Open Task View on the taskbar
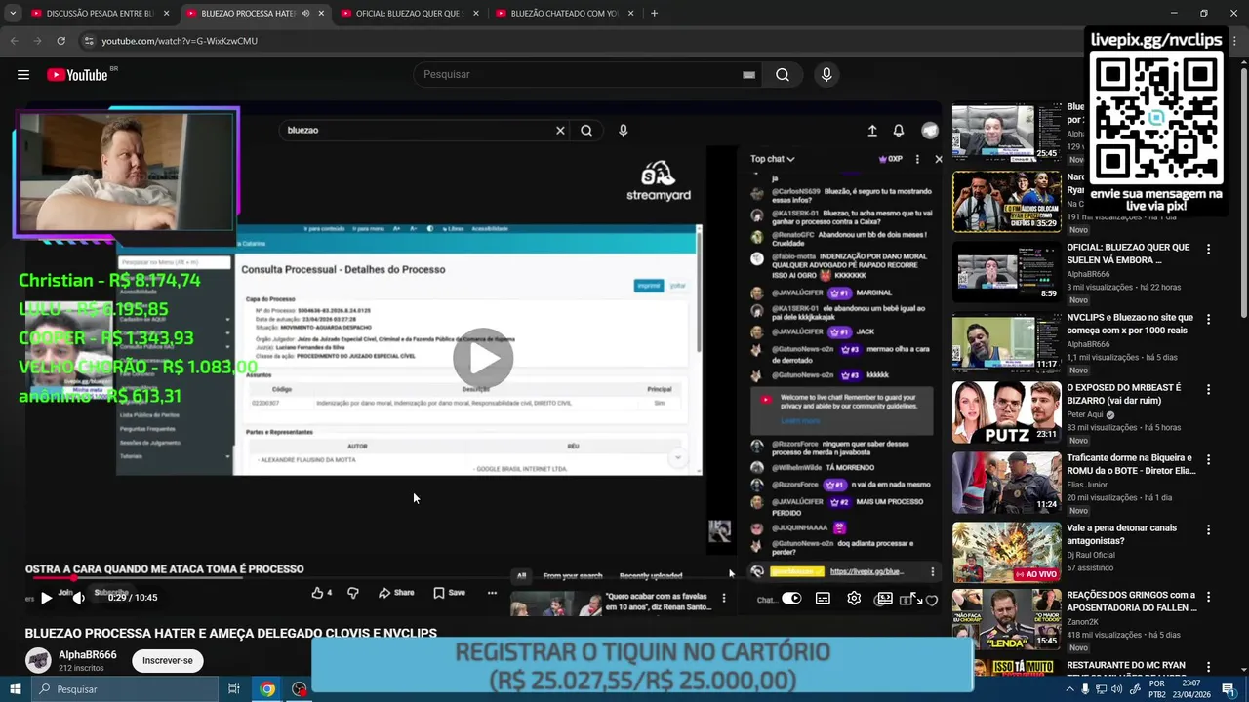The width and height of the screenshot is (1249, 702). pyautogui.click(x=234, y=689)
